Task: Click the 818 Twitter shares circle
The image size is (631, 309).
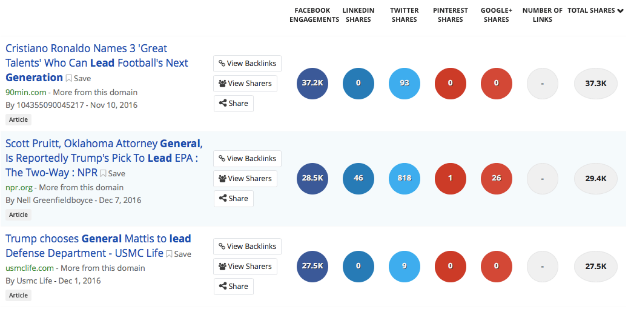Action: coord(405,179)
